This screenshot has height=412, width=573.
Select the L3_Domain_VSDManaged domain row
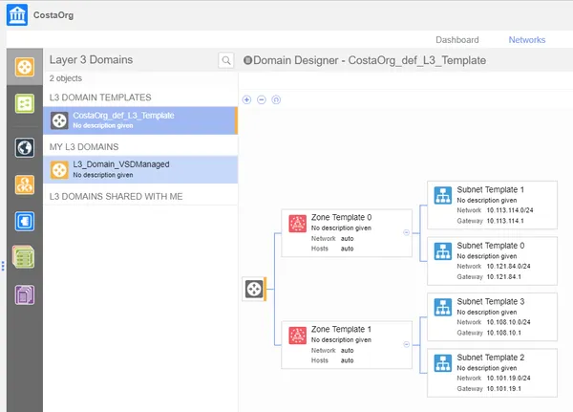[140, 170]
